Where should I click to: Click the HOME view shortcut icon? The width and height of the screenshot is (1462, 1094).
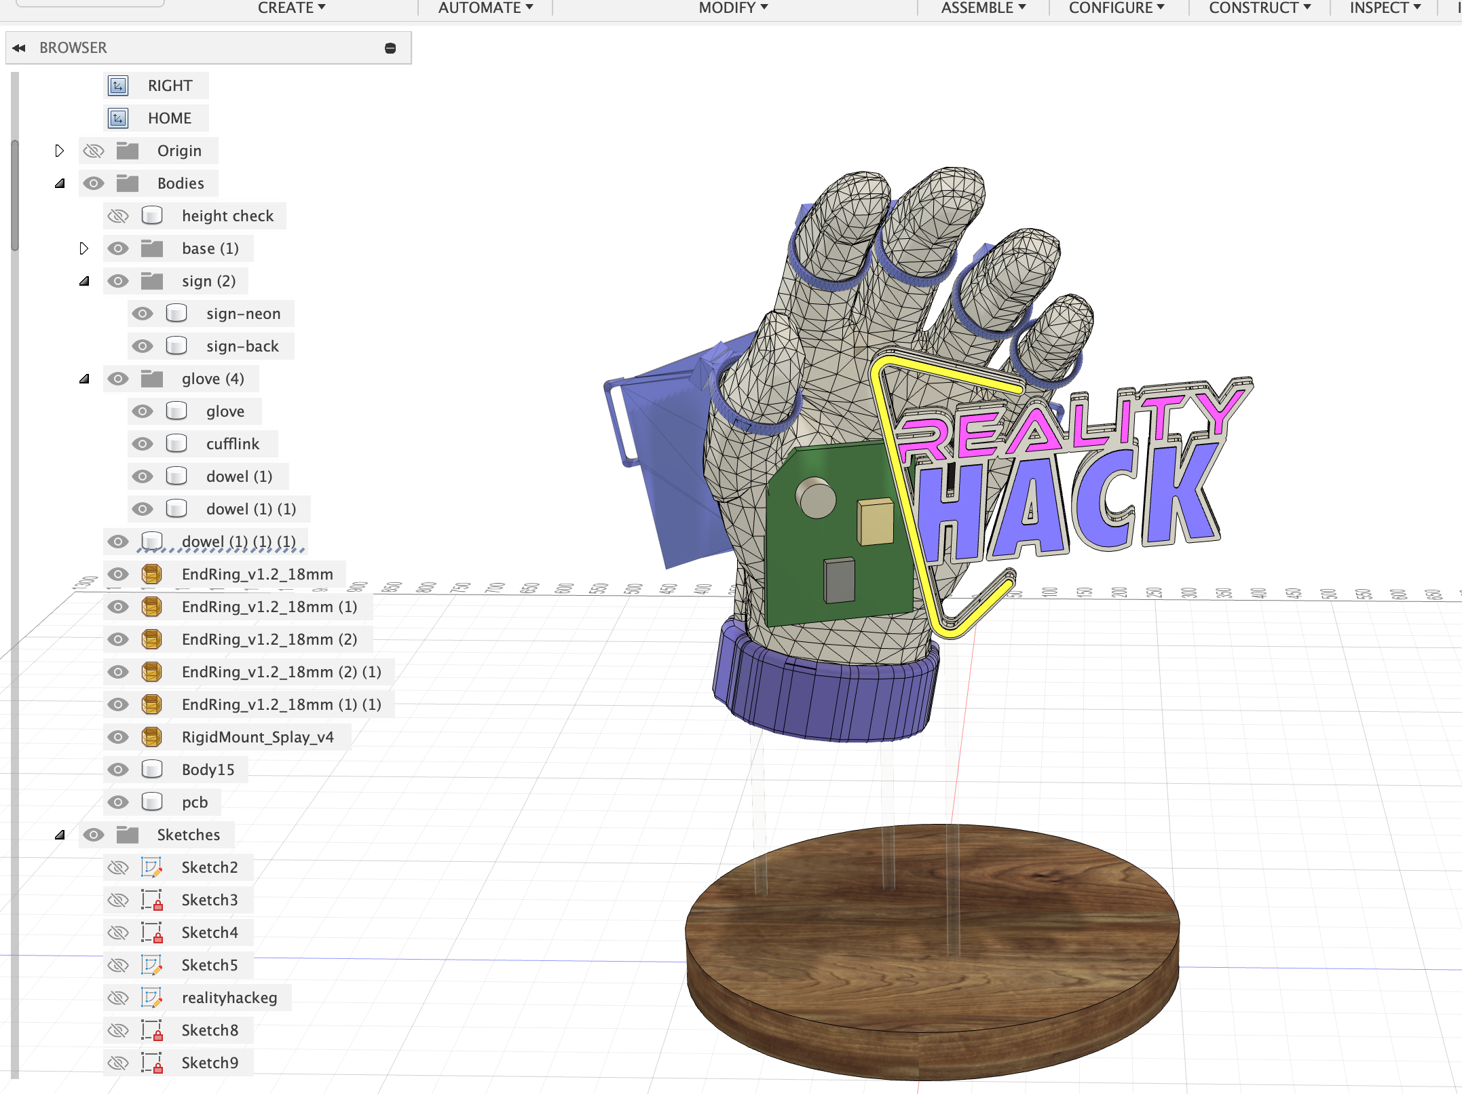118,117
